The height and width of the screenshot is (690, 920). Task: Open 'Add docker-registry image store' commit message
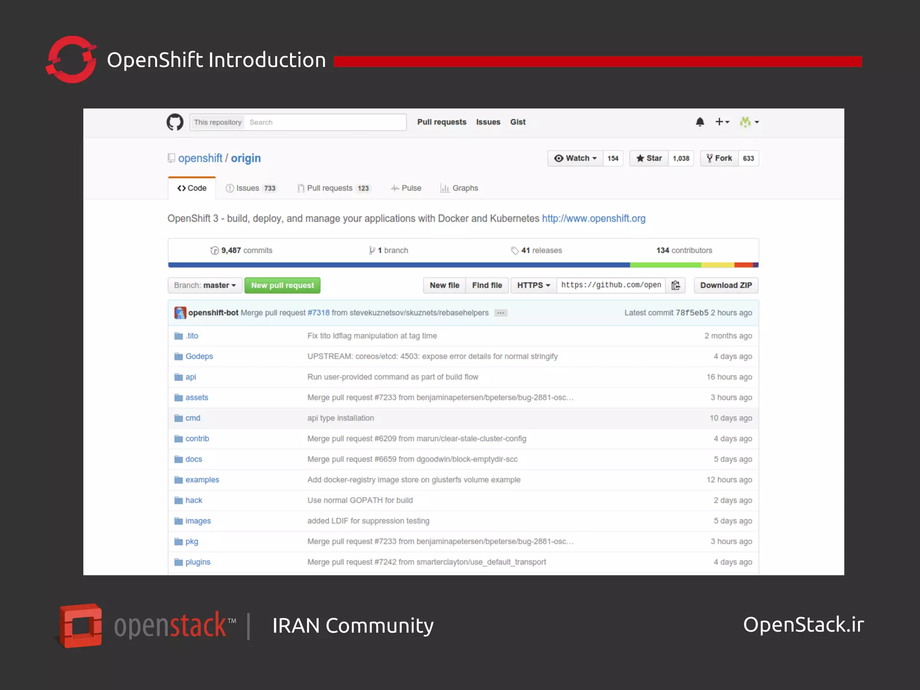pyautogui.click(x=414, y=480)
